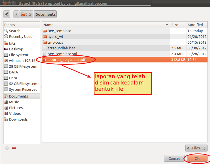Click the 05/30/2012 modified cell

click(197, 48)
